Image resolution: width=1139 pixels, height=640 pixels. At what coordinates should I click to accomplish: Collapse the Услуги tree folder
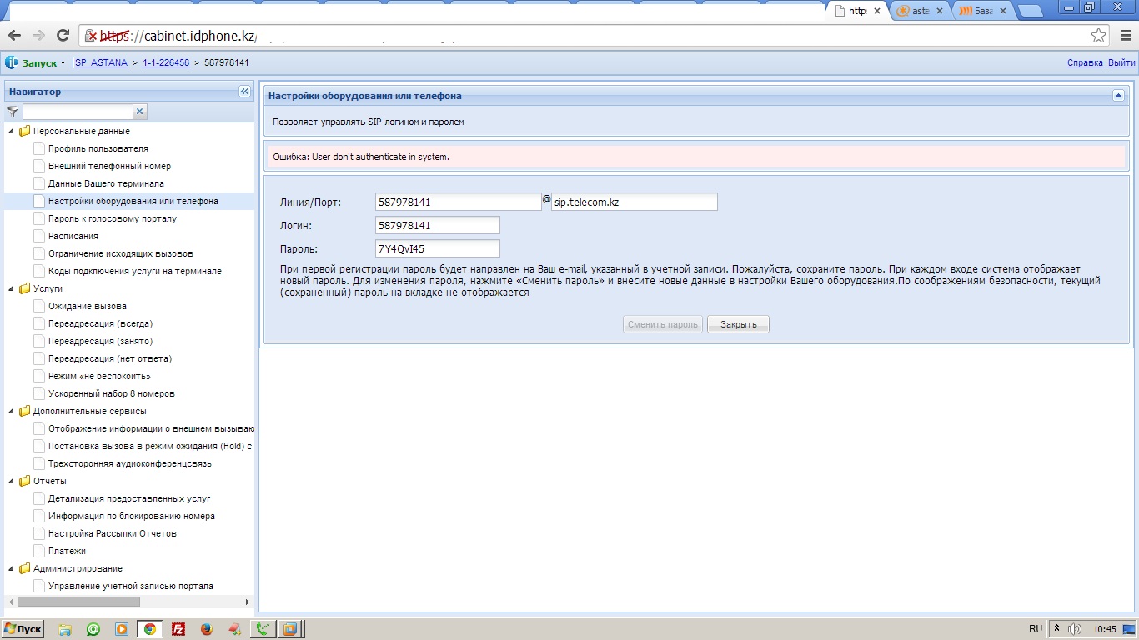[12, 288]
